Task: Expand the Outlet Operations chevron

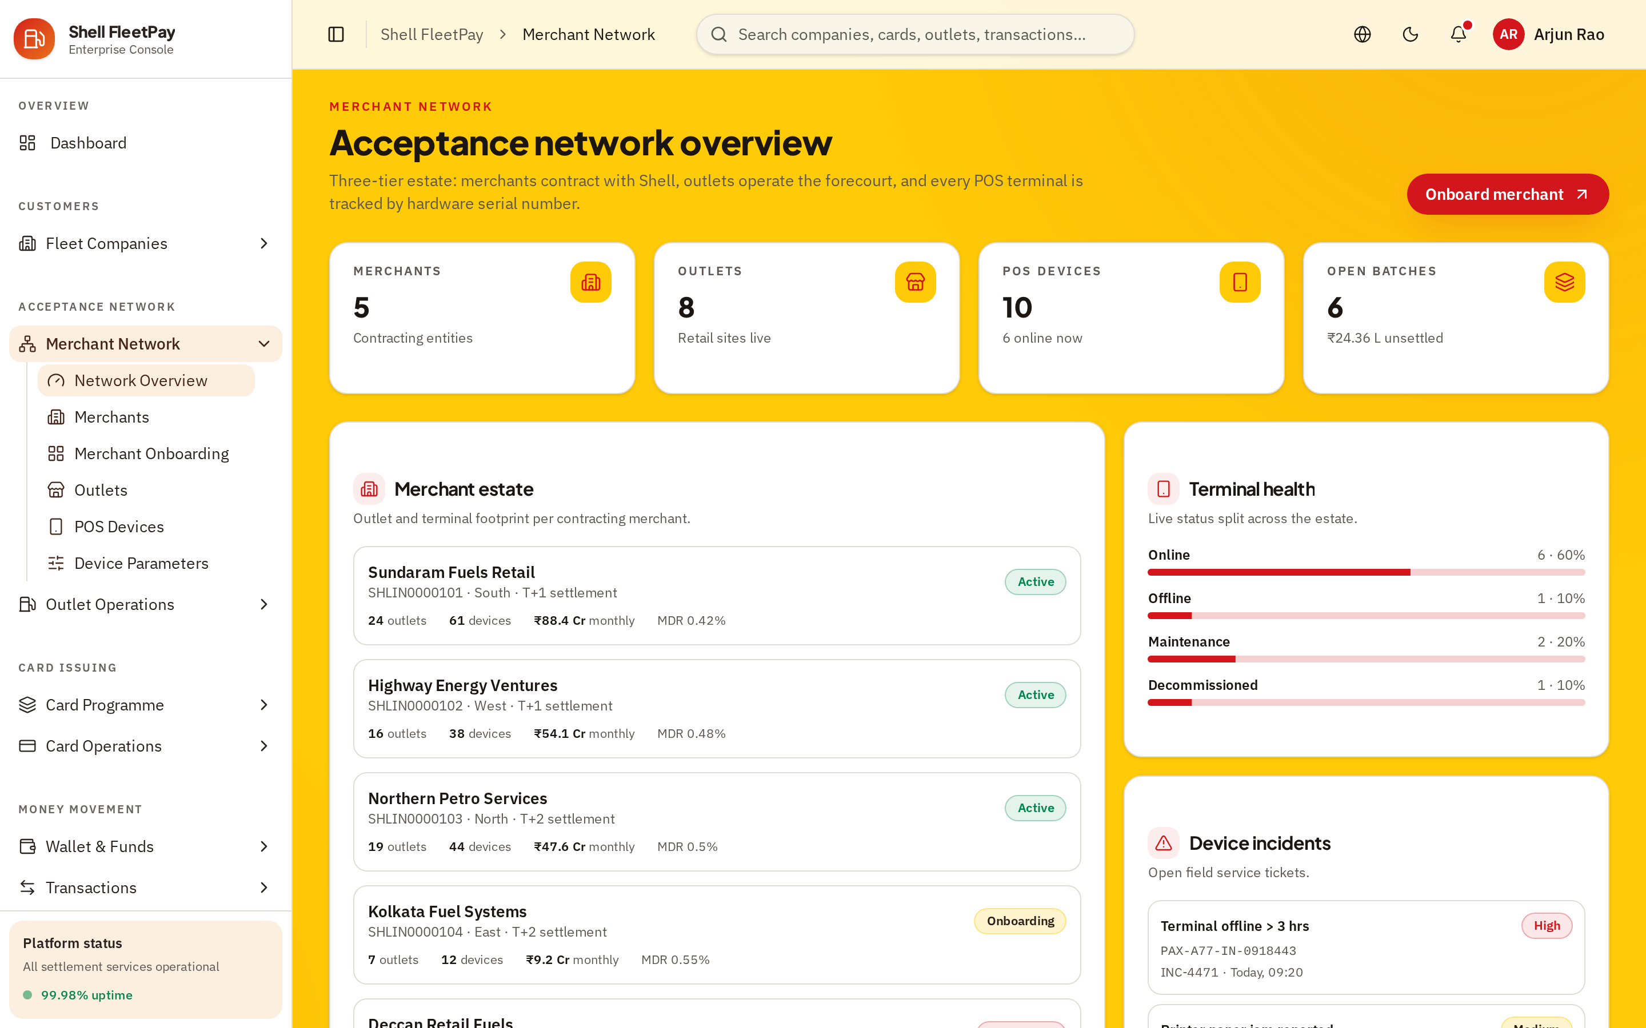Action: click(x=264, y=604)
